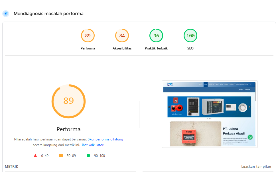This screenshot has height=172, width=276.
Task: Click the METRIK section heading
Action: (11, 167)
